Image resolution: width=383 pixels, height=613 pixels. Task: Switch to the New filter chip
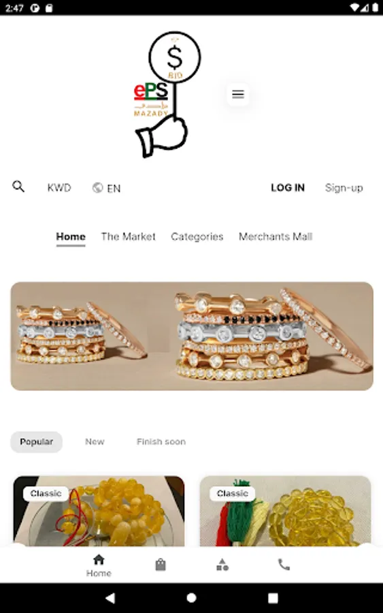click(x=95, y=442)
